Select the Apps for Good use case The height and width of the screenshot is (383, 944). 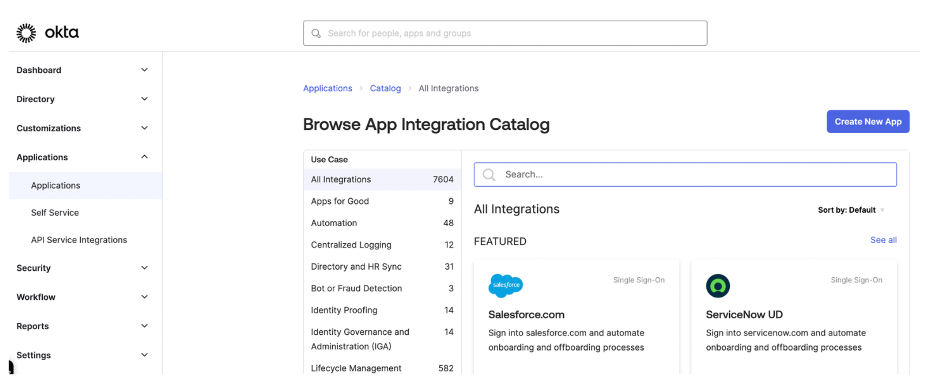point(382,201)
